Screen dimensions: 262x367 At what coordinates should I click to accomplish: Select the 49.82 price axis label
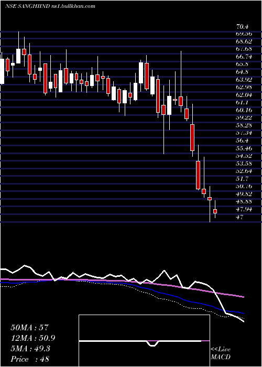[x=244, y=195]
